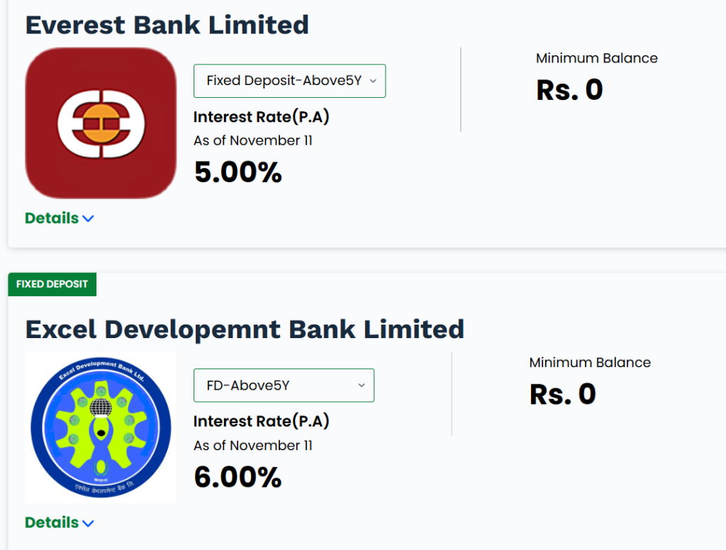726x550 pixels.
Task: Click Everest Bank's 5.00% interest rate
Action: pyautogui.click(x=238, y=172)
